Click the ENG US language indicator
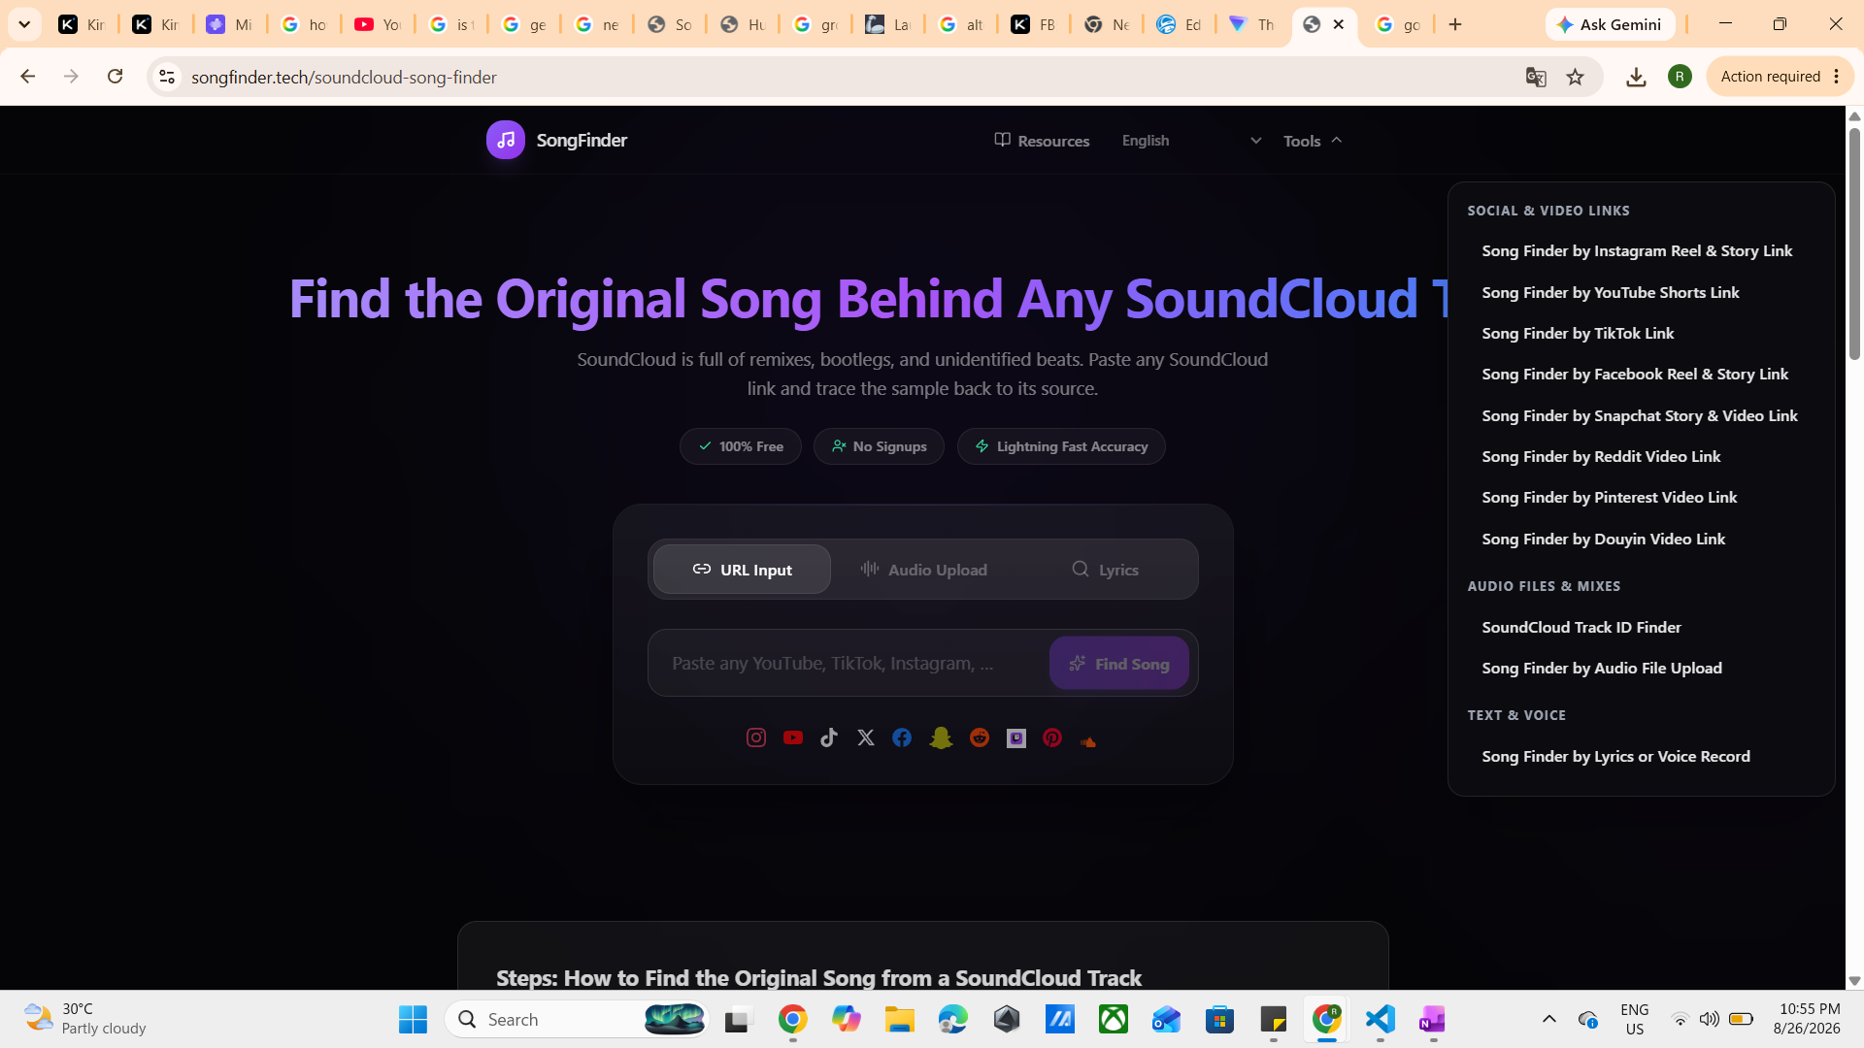The width and height of the screenshot is (1864, 1048). (1635, 1019)
